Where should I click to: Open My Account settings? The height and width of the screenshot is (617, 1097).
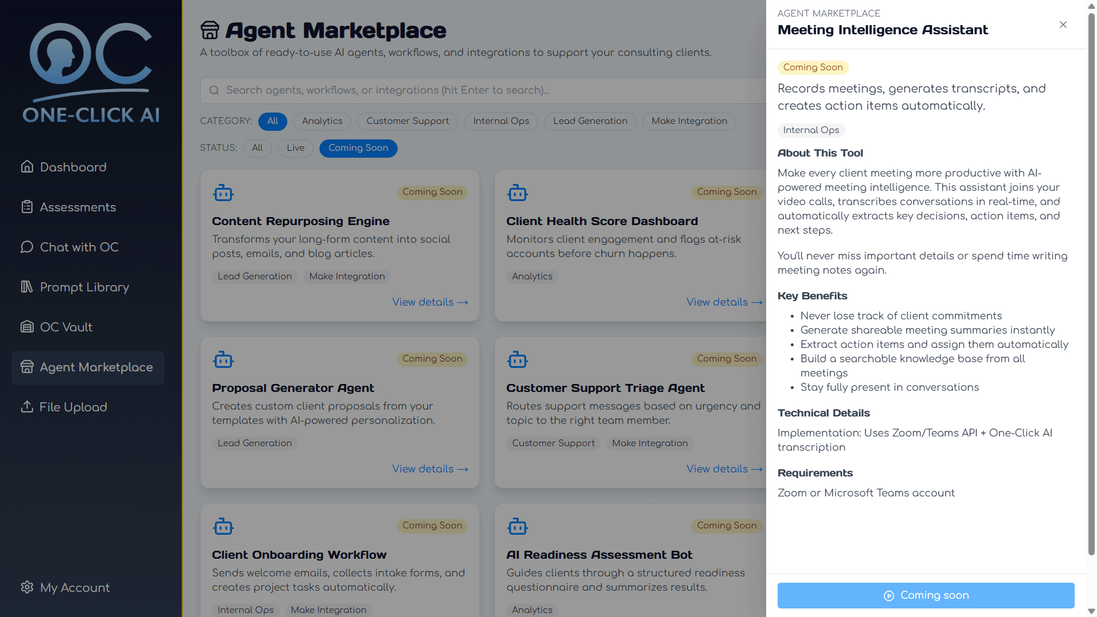pos(74,587)
